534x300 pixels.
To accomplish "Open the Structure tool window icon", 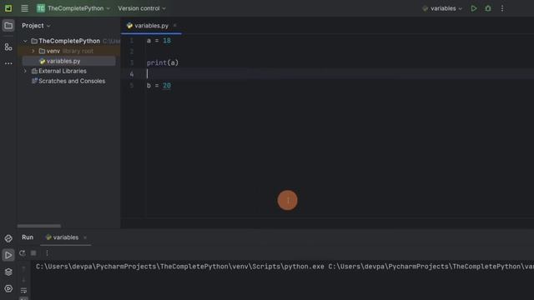I will click(8, 47).
